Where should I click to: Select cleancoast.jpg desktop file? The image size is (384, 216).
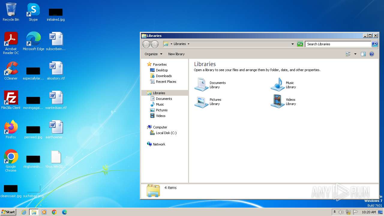(x=11, y=191)
